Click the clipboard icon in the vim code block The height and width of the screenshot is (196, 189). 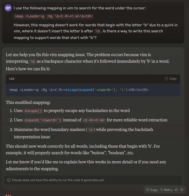[166, 79]
